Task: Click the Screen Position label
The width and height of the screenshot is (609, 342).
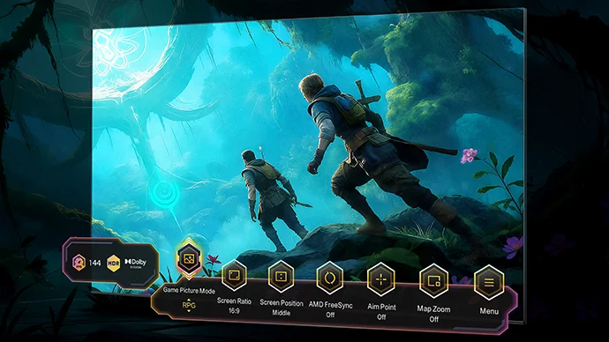Action: point(282,303)
